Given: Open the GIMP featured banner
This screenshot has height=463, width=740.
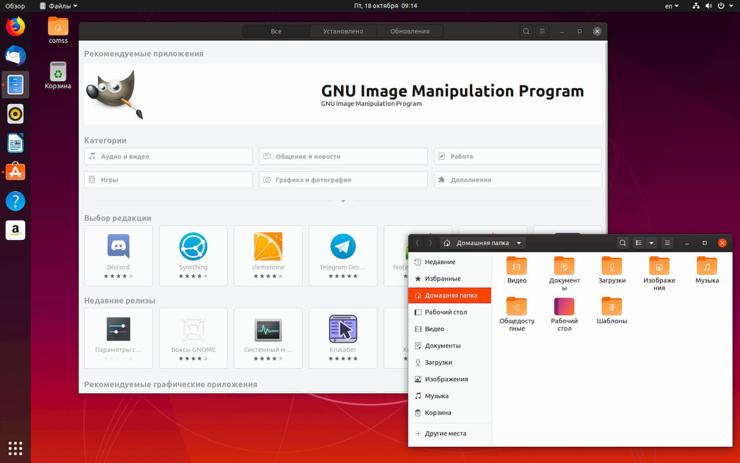Looking at the screenshot, I should (343, 94).
